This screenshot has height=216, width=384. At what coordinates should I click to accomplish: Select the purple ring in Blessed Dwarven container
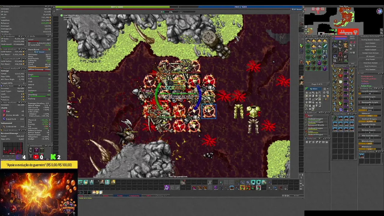[340, 109]
